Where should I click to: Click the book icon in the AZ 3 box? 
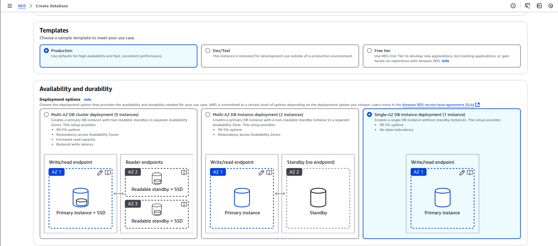[184, 204]
